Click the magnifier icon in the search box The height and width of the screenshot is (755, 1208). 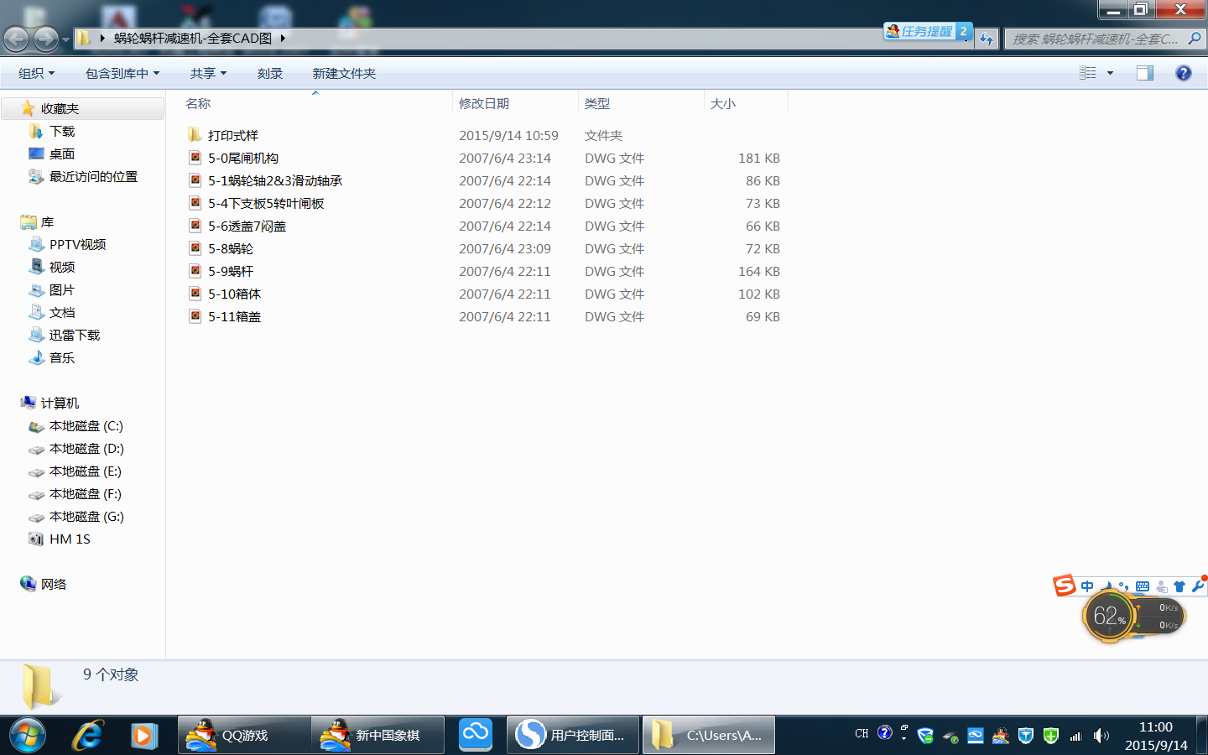click(1195, 39)
